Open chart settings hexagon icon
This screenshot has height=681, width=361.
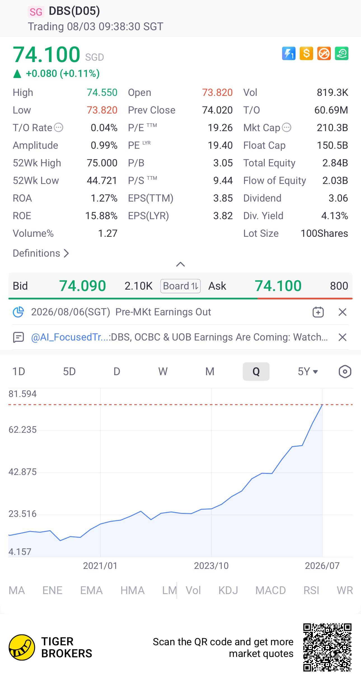tap(345, 372)
